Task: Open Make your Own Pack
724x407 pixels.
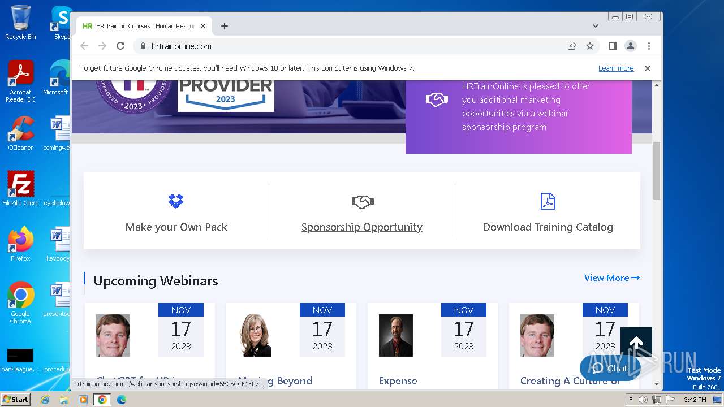Action: click(176, 227)
